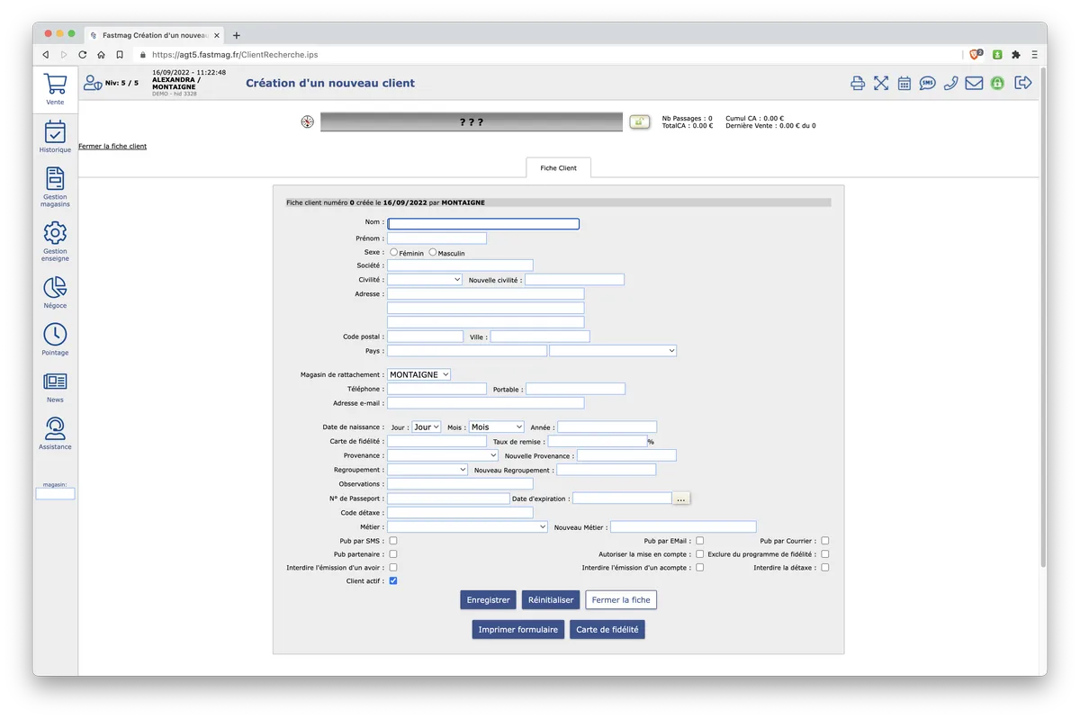Click the browser address bar URL

[x=235, y=55]
